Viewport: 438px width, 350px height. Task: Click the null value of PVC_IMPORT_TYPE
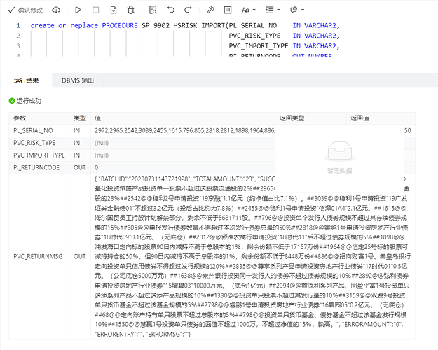point(102,155)
